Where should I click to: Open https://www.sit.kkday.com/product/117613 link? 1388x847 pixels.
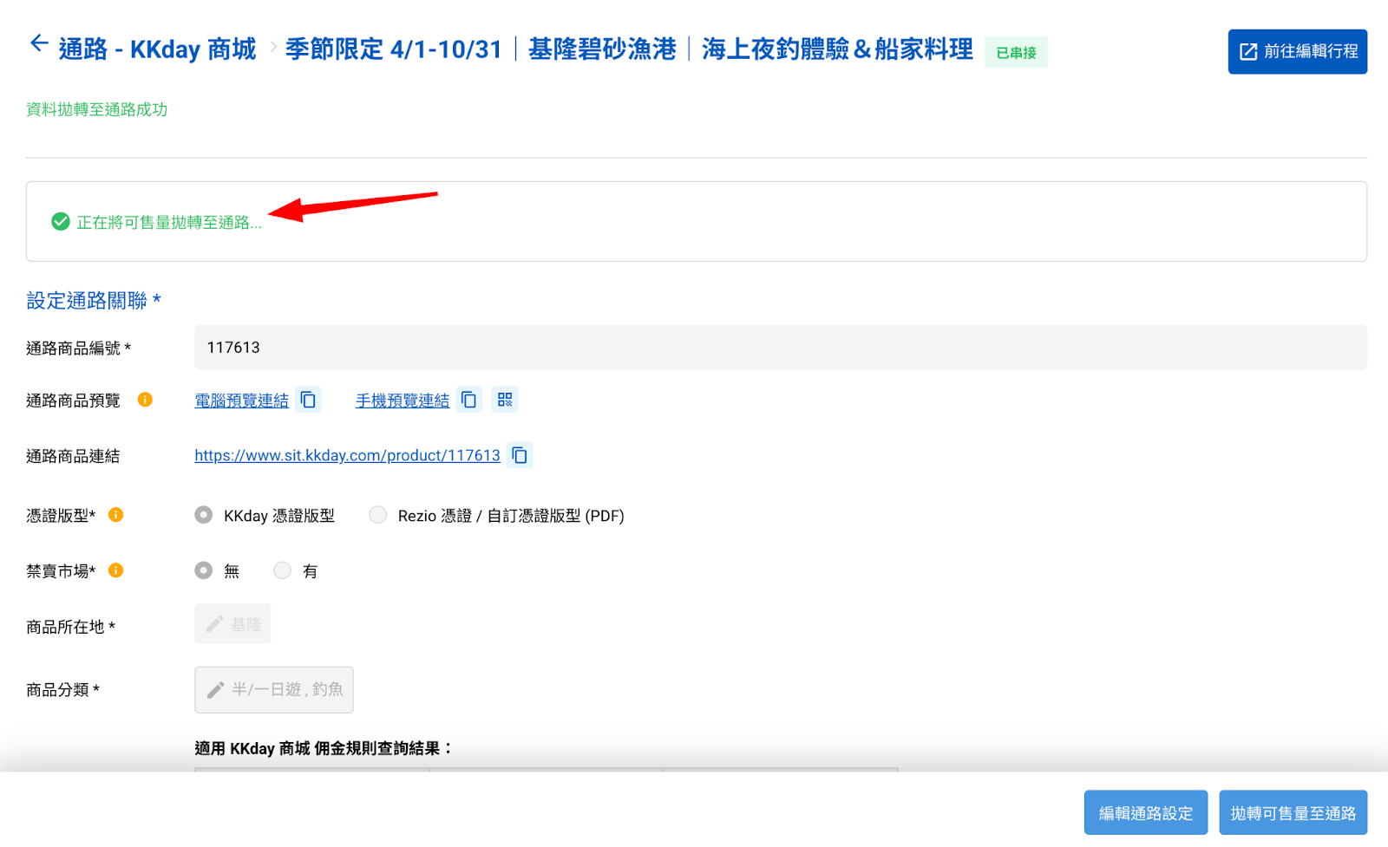coord(347,455)
